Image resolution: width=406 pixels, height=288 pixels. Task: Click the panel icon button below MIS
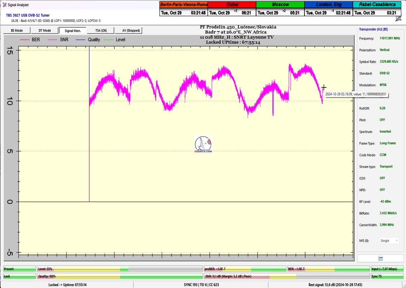(380, 258)
